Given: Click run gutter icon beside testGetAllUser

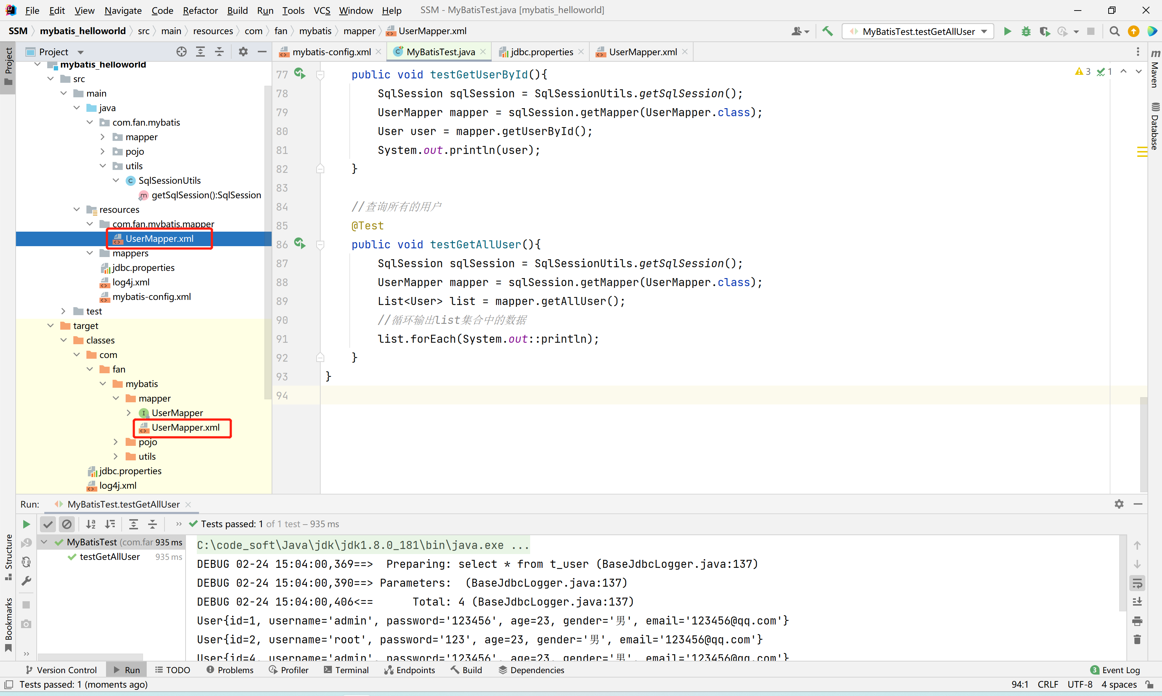Looking at the screenshot, I should coord(300,243).
